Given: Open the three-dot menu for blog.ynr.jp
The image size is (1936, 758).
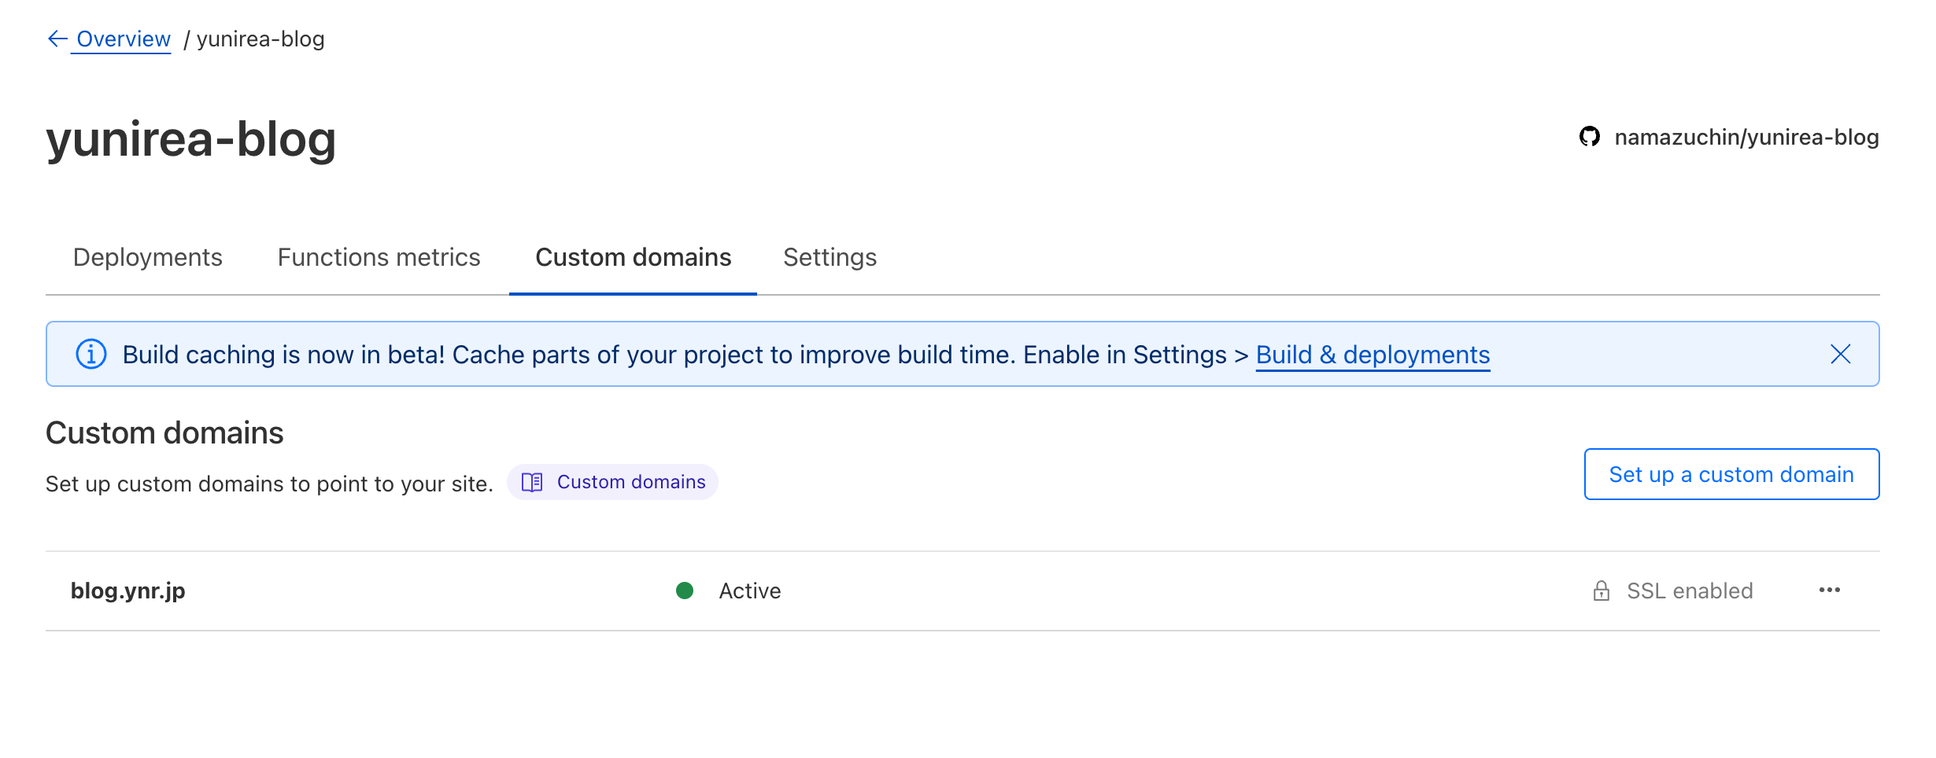Looking at the screenshot, I should tap(1829, 591).
